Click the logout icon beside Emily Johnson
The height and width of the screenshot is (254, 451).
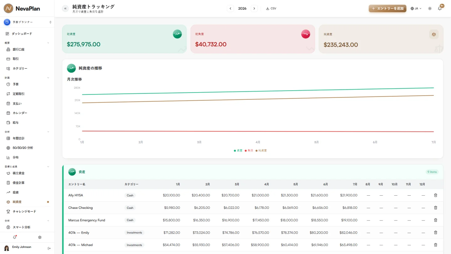pos(49,248)
